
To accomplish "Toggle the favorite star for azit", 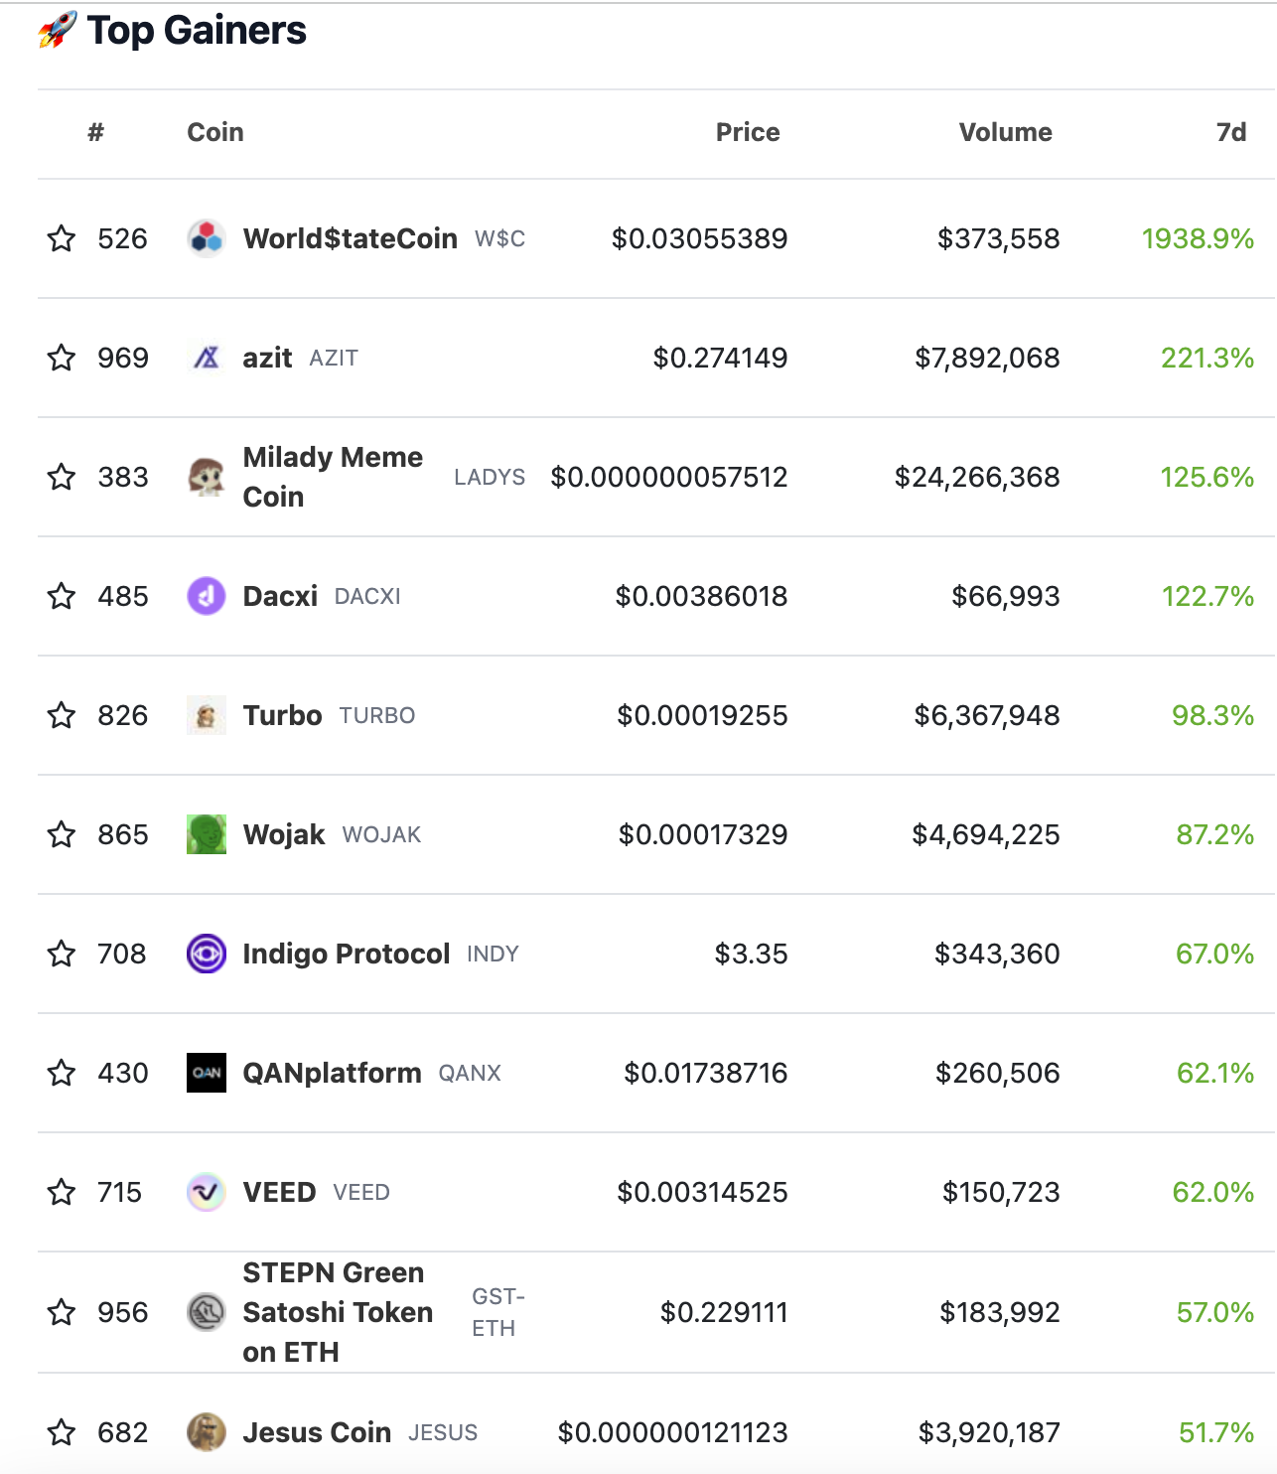I will tap(62, 358).
